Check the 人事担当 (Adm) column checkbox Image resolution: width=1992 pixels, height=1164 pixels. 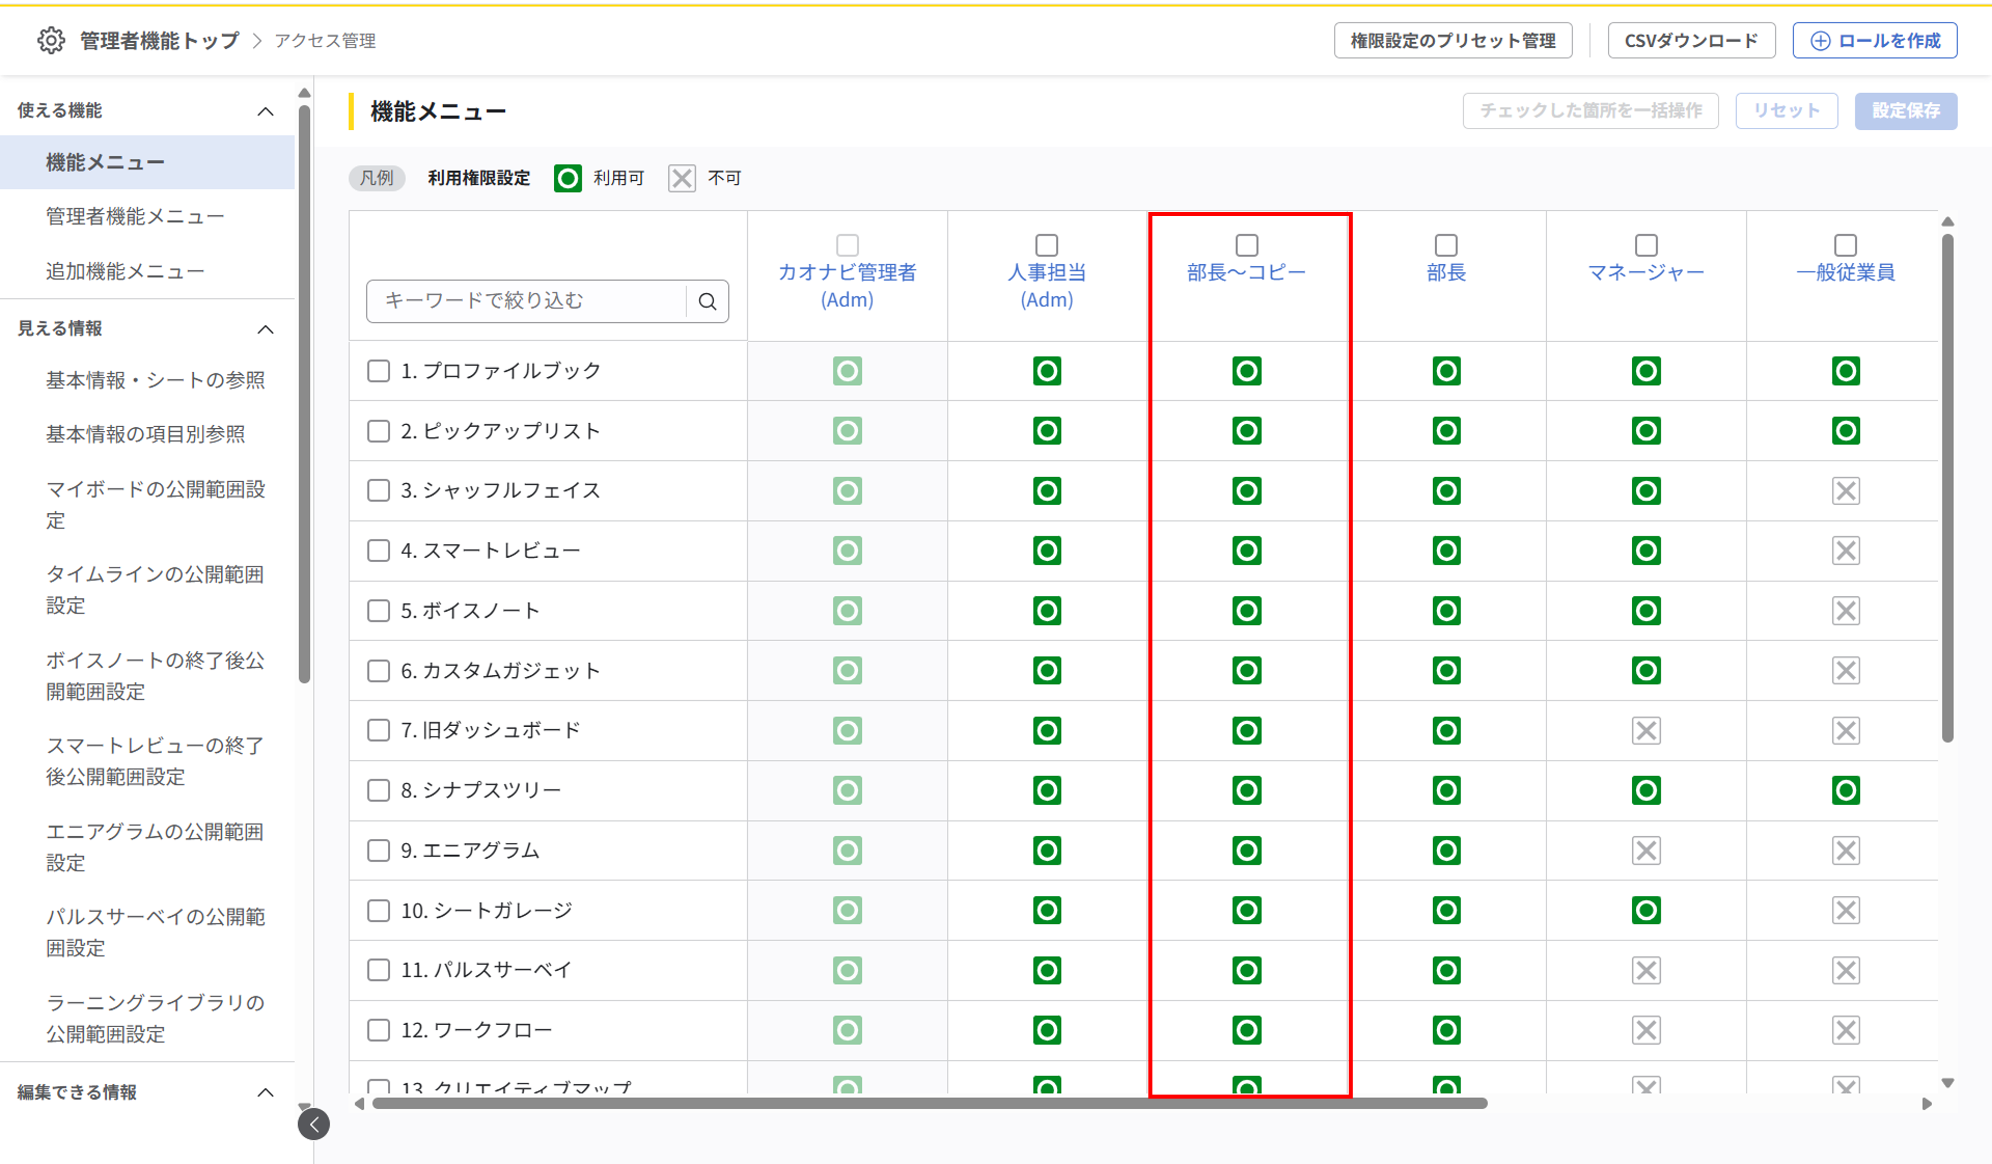tap(1047, 245)
